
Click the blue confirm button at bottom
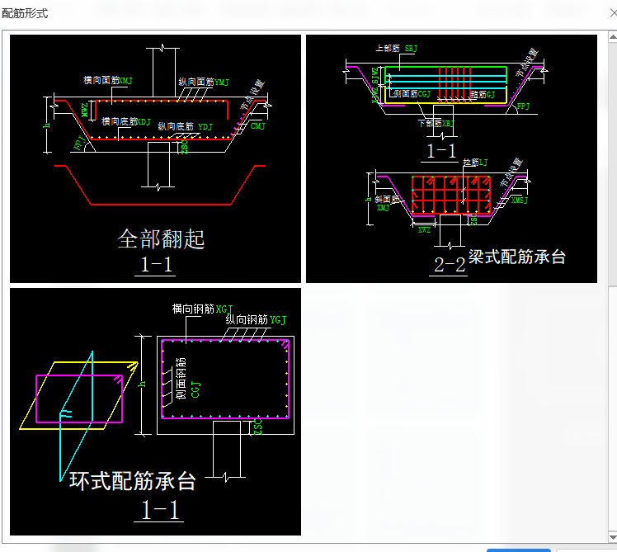coord(519,550)
